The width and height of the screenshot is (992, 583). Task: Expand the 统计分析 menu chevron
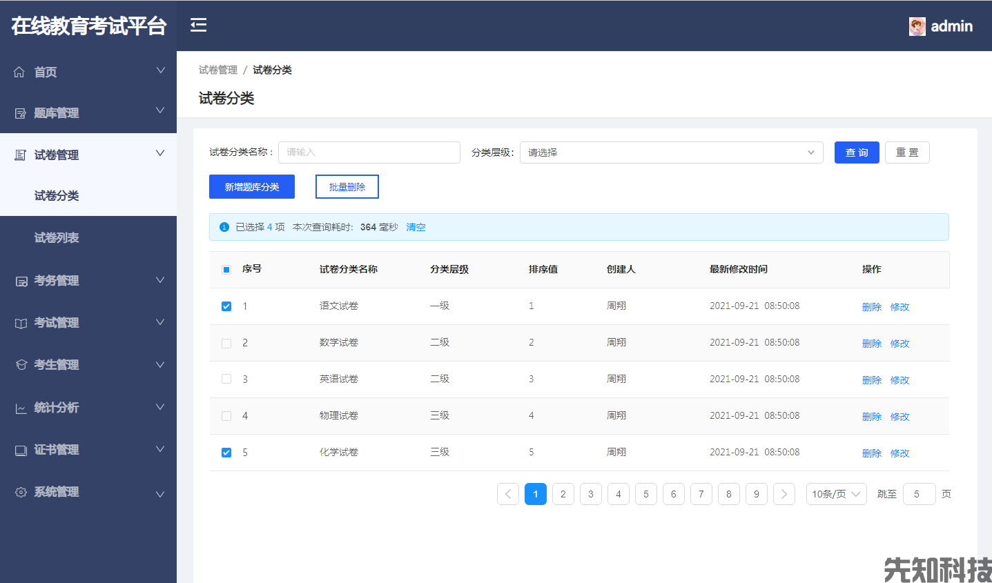[160, 407]
